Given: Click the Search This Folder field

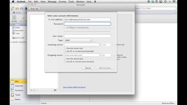Looking at the screenshot, I should pos(155,8).
